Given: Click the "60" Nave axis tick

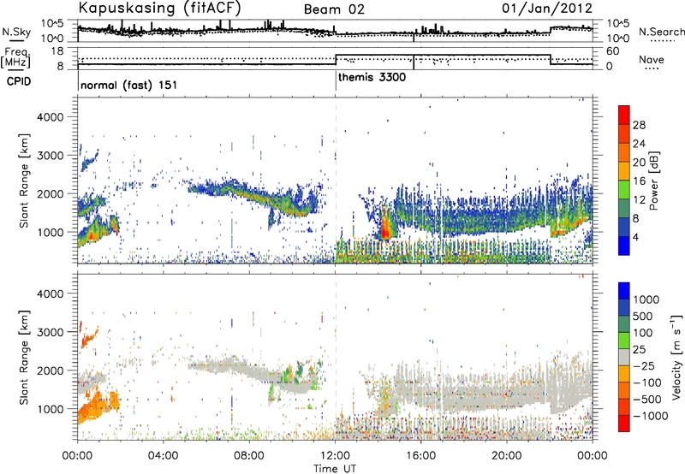Looking at the screenshot, I should pyautogui.click(x=613, y=51).
